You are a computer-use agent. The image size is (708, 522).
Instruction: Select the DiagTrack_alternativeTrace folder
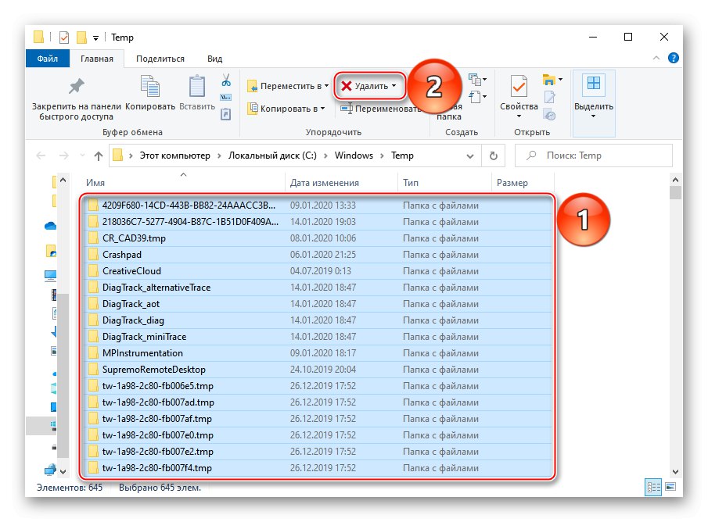click(318, 288)
